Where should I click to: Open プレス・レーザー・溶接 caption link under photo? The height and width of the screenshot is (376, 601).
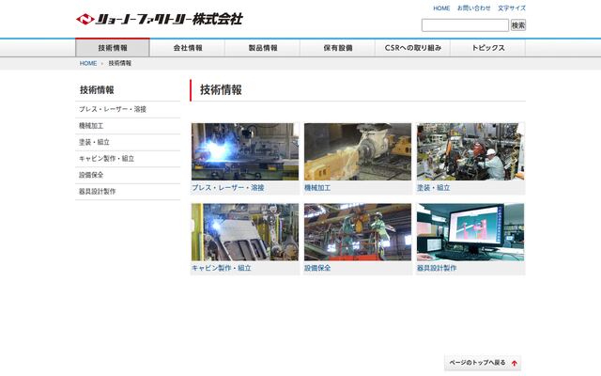228,188
